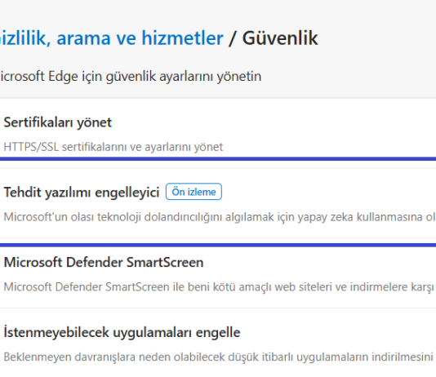This screenshot has width=436, height=377.
Task: Click the Microsoft Edge güvenlik ayarlarını yönetin subtitle
Action: [x=131, y=76]
